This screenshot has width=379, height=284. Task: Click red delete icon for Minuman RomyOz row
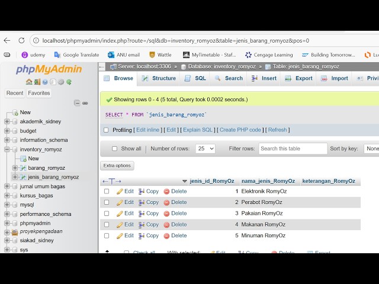(x=166, y=236)
